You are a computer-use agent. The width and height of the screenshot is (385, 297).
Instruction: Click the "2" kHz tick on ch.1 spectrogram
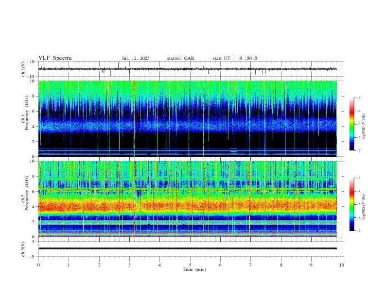pos(34,142)
